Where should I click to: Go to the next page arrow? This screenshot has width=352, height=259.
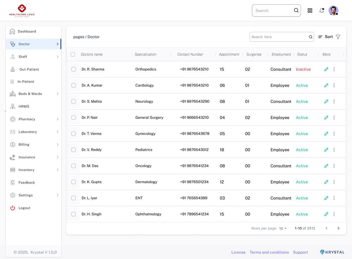[x=338, y=228]
